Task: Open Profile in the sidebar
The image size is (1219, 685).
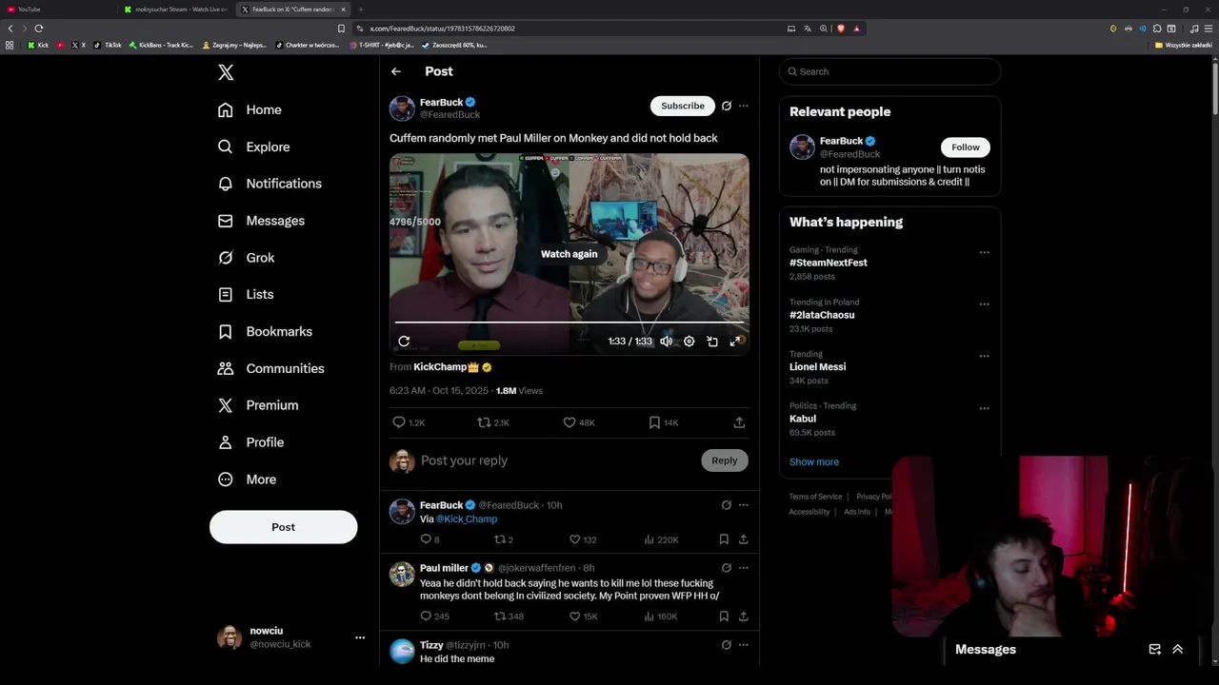Action: (x=250, y=442)
